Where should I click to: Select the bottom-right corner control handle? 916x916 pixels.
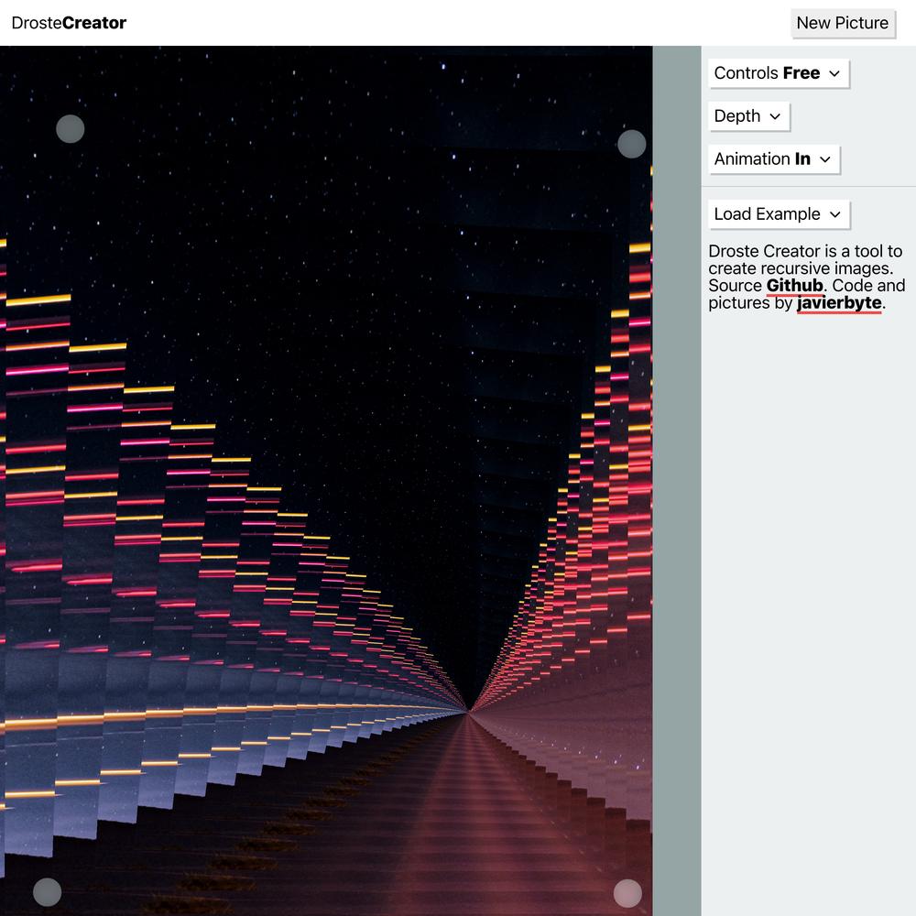(627, 894)
